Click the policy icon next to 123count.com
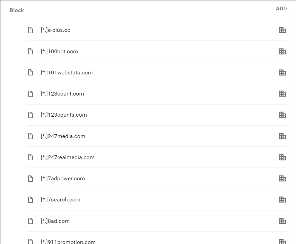296x244 pixels. (282, 93)
